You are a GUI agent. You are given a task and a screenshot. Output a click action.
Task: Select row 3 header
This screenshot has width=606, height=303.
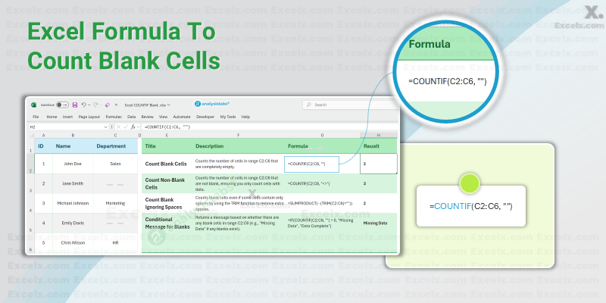pyautogui.click(x=30, y=183)
